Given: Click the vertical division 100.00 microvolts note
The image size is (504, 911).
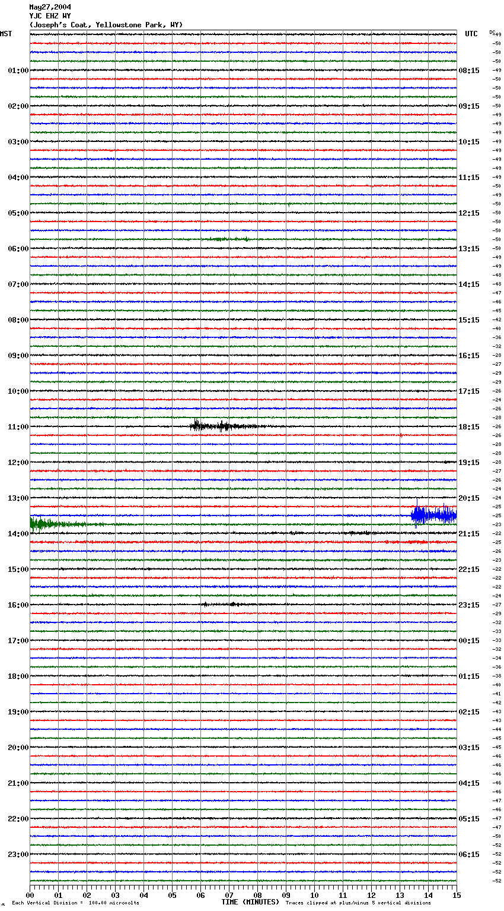Looking at the screenshot, I should tap(76, 903).
